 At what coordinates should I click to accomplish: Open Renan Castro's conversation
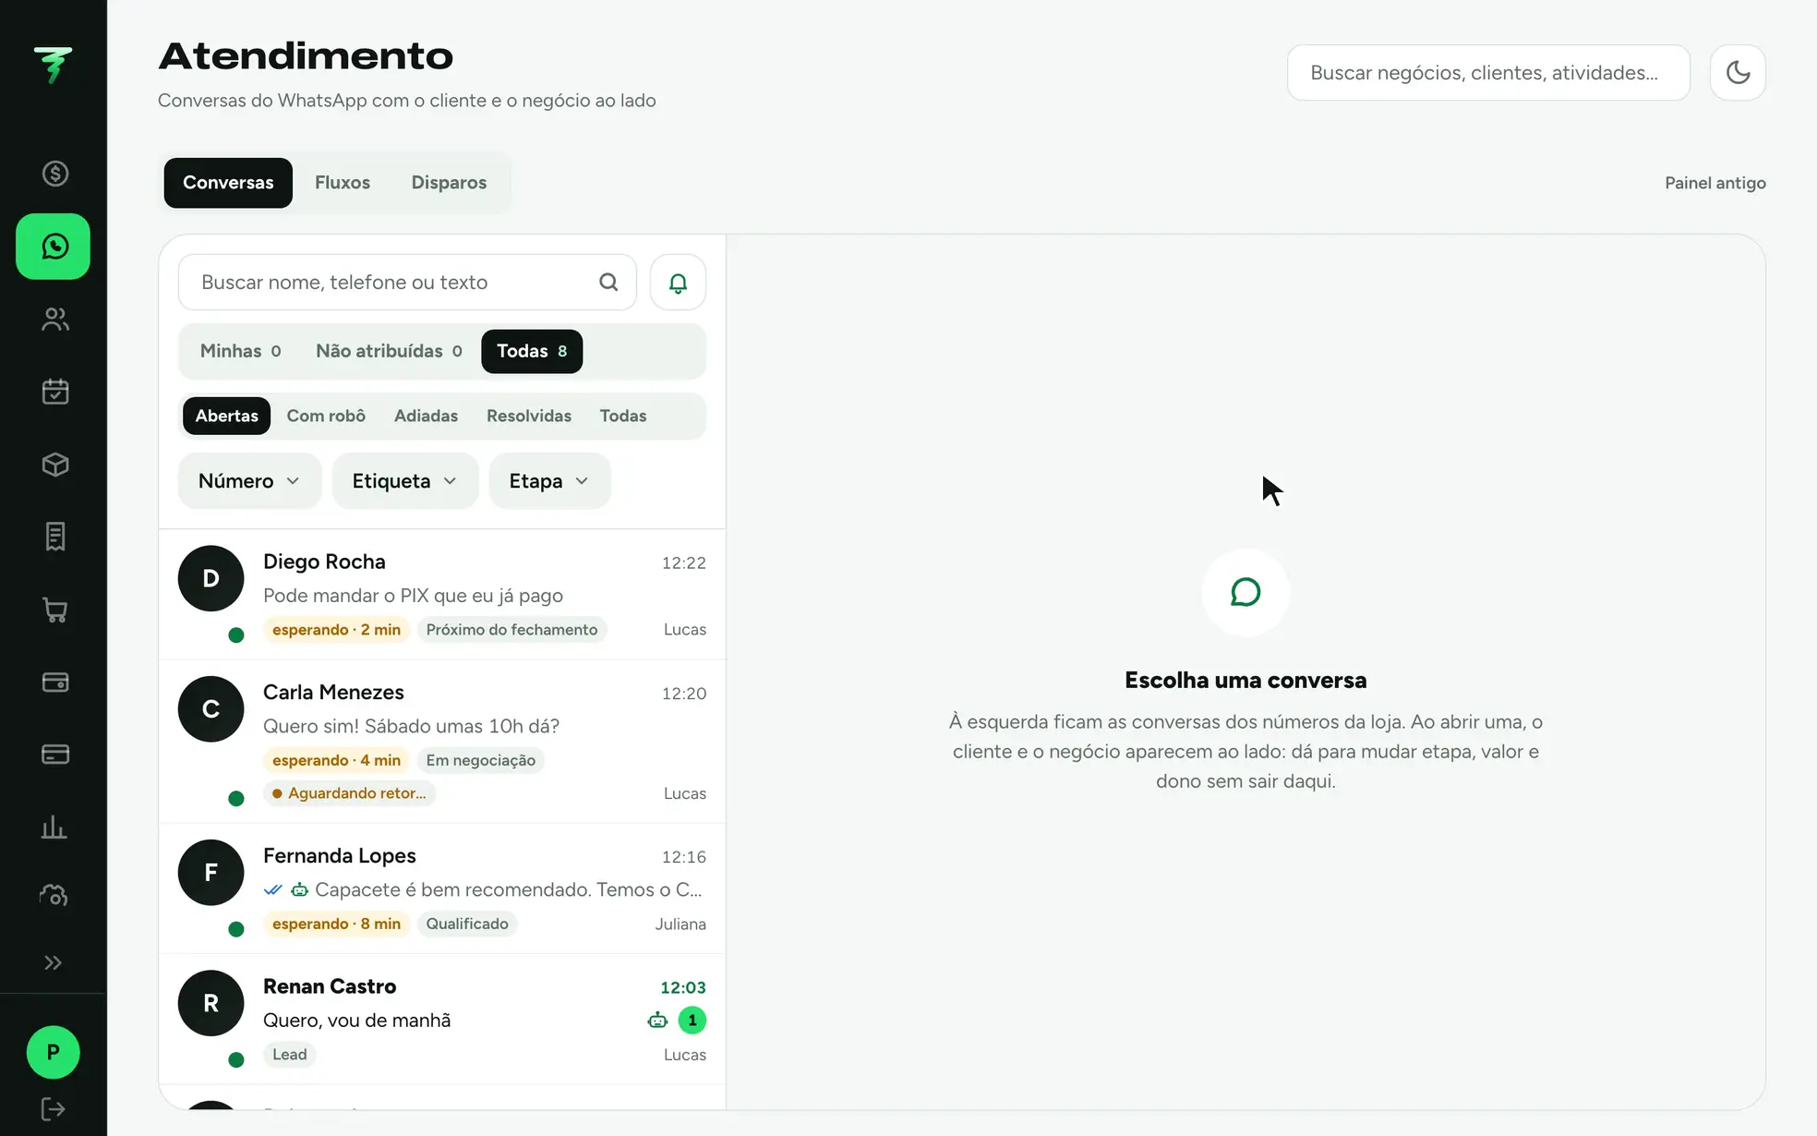tap(442, 1020)
